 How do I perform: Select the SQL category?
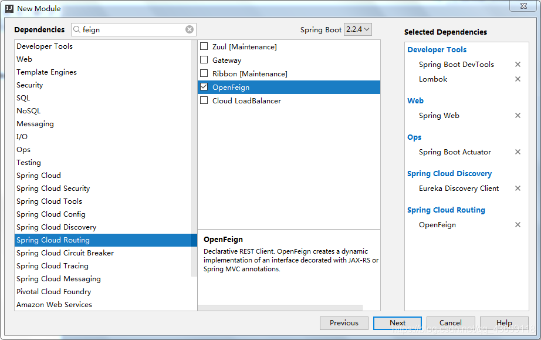click(103, 98)
